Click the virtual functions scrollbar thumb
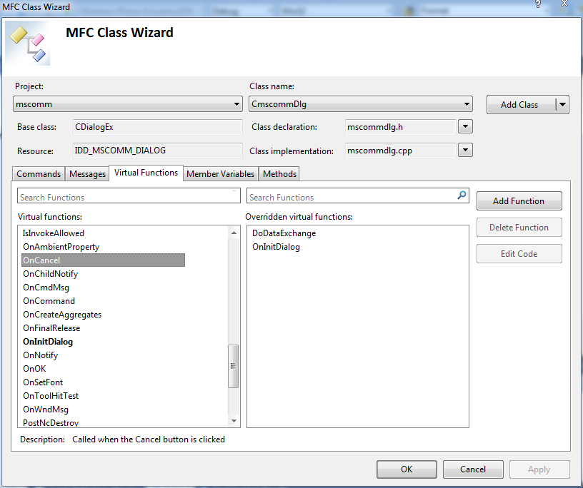 (x=233, y=366)
